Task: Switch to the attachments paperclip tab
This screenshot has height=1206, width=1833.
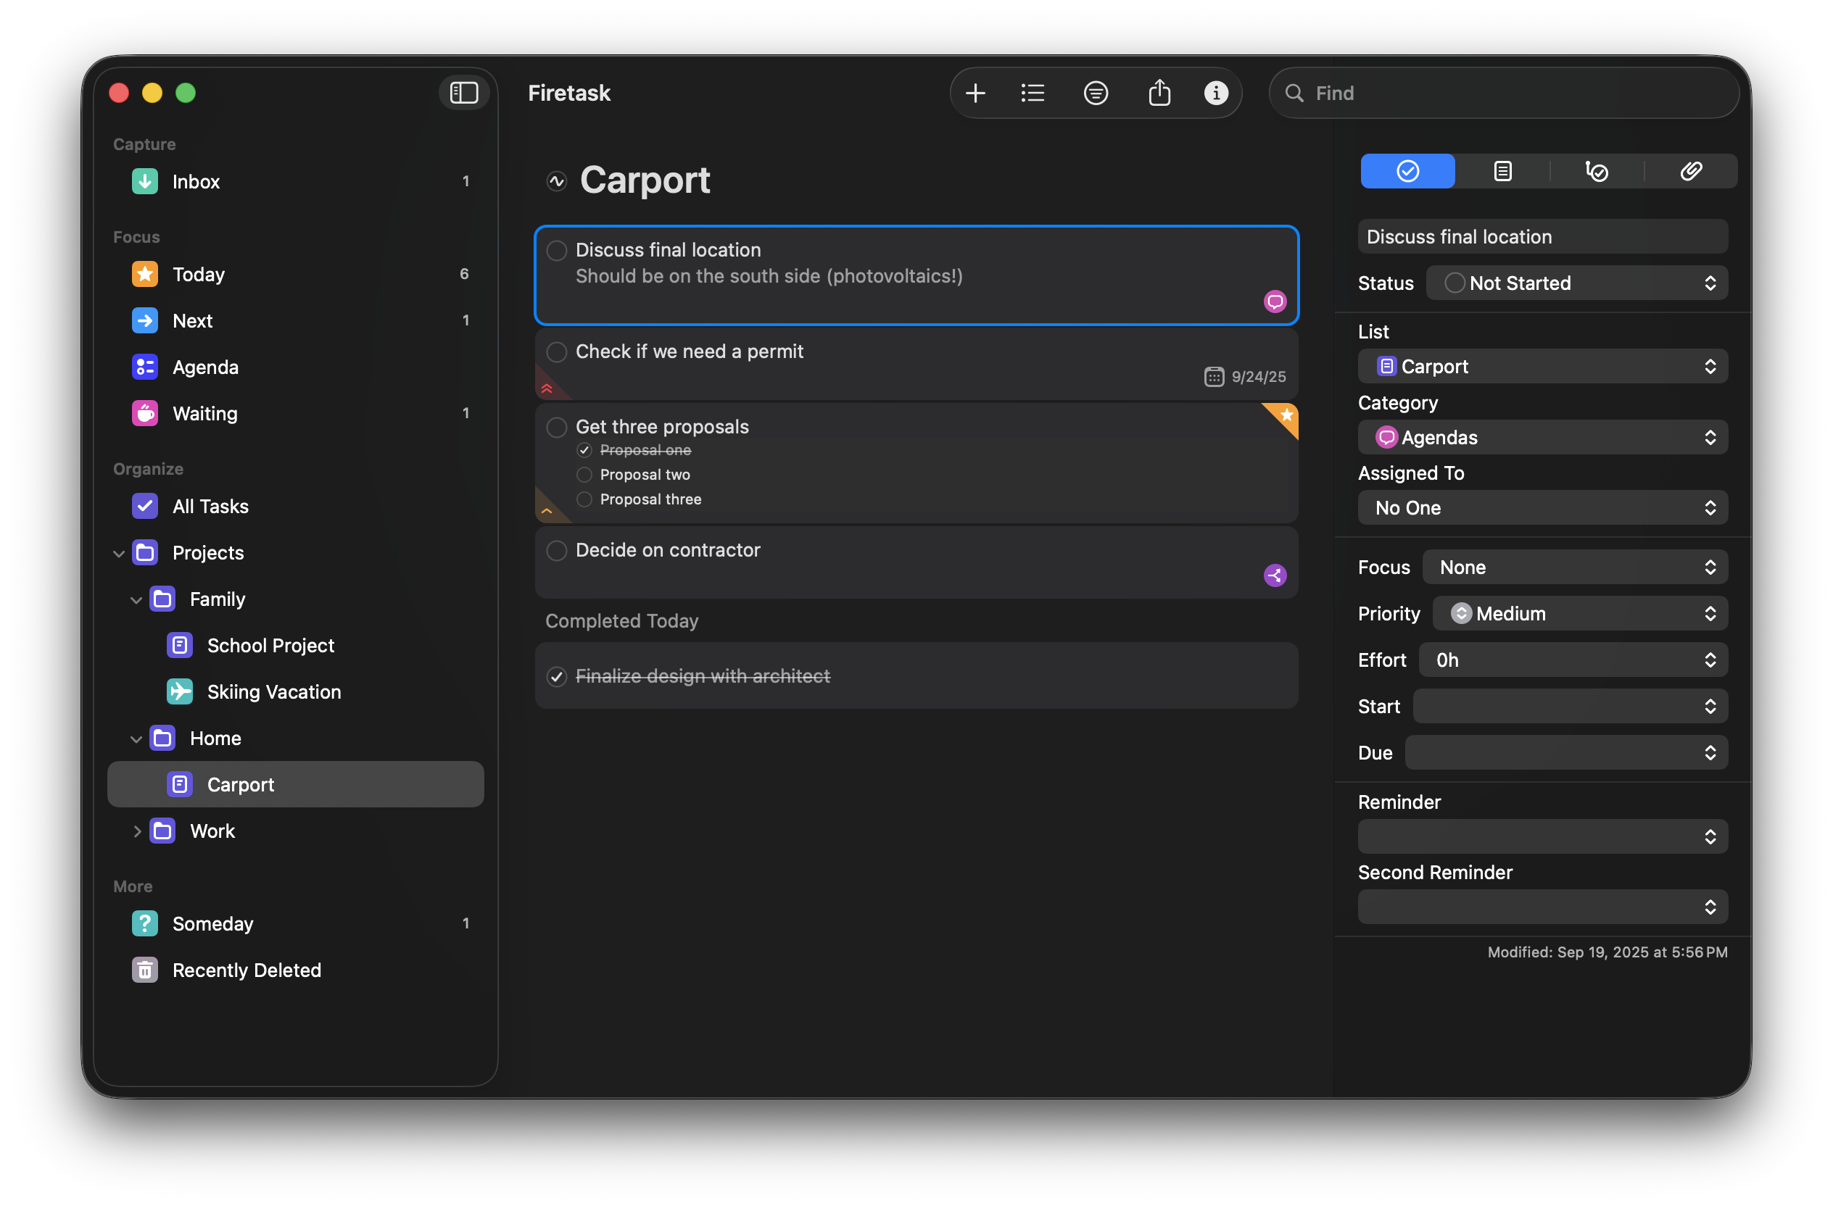Action: [x=1690, y=171]
